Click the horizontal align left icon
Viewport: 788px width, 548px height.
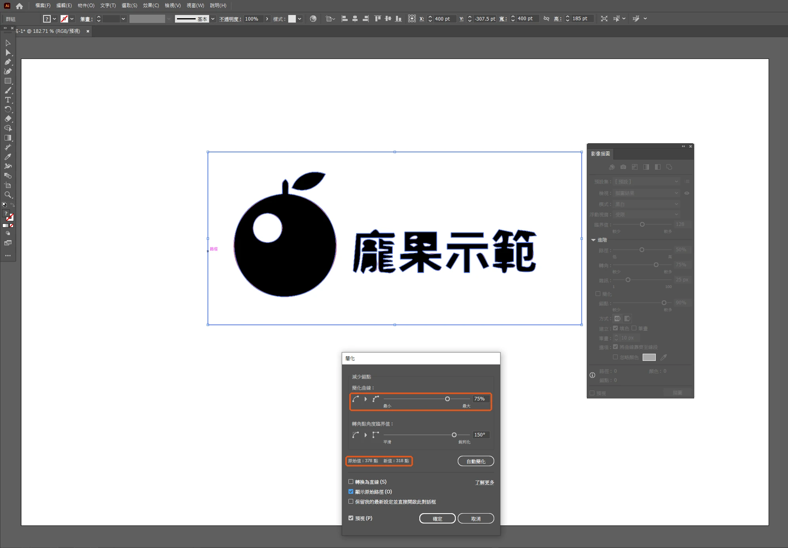(x=345, y=19)
